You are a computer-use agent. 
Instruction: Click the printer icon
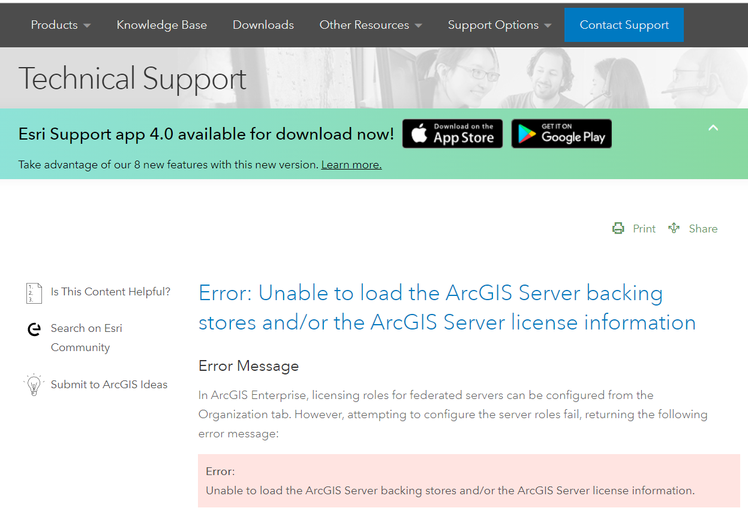(x=618, y=228)
